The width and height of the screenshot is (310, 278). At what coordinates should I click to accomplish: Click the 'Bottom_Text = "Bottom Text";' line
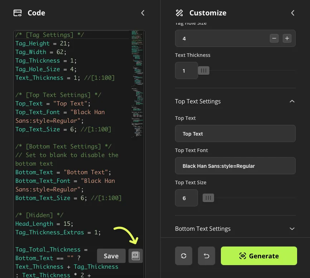63,172
